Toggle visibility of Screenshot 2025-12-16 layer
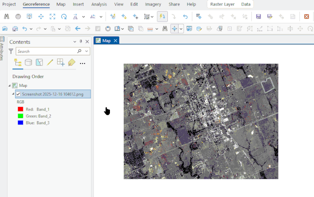314x197 pixels. pos(18,94)
